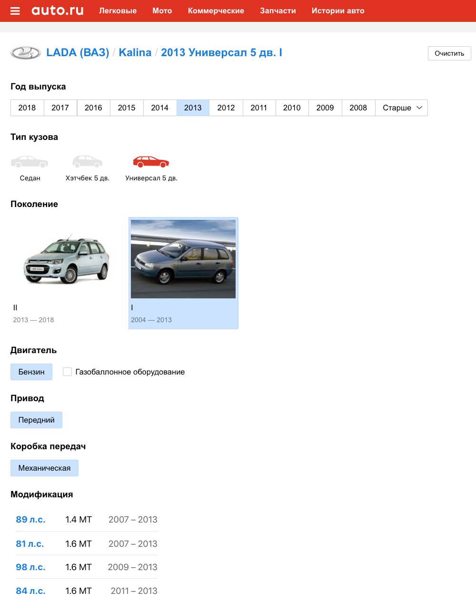This screenshot has width=476, height=612.
Task: Select the 84 л.с. 1.6 MT modification
Action: pos(87,591)
